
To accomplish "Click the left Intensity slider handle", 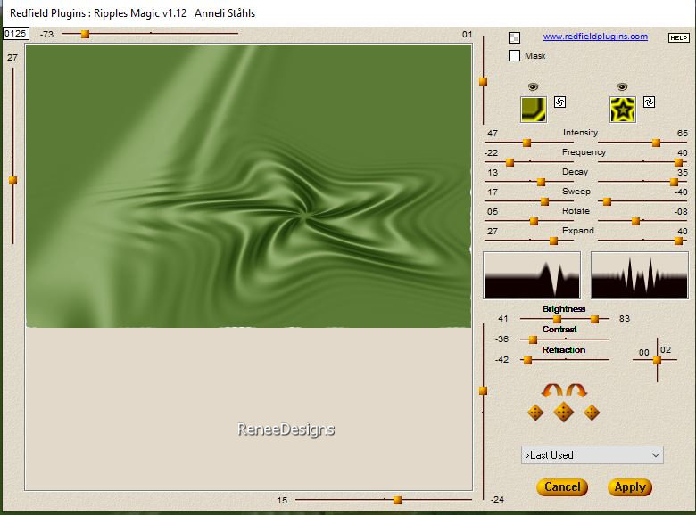I will coord(526,143).
